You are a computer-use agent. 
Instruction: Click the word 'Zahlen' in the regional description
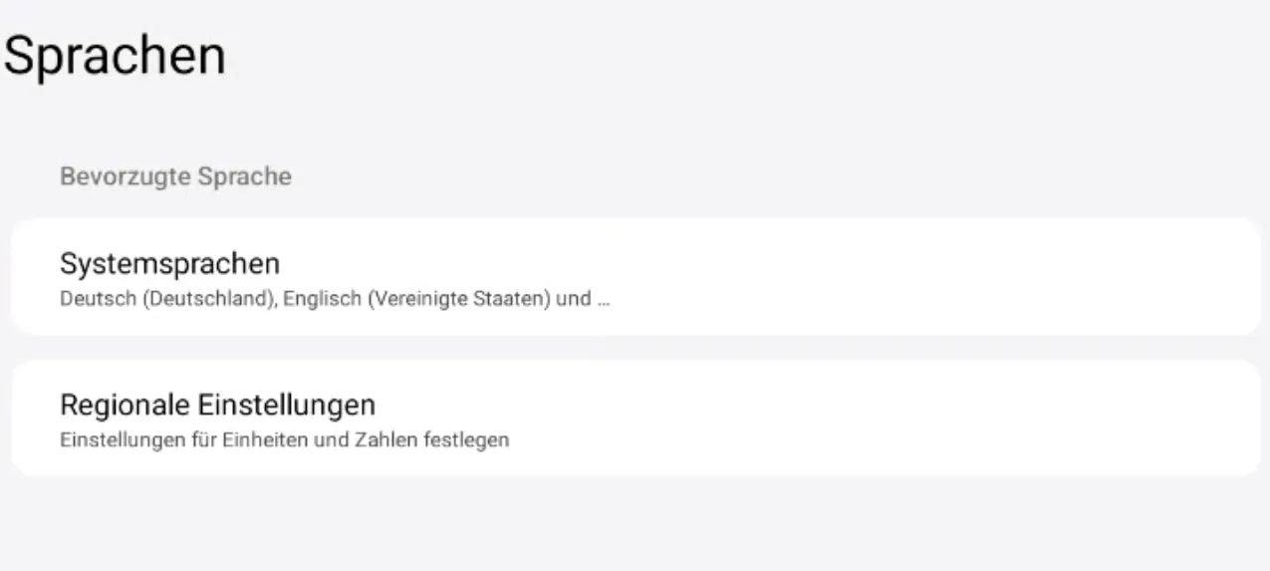[381, 439]
